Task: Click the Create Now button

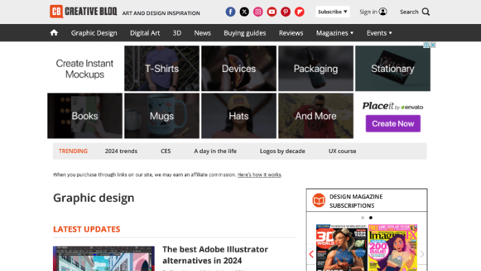Action: [x=393, y=123]
